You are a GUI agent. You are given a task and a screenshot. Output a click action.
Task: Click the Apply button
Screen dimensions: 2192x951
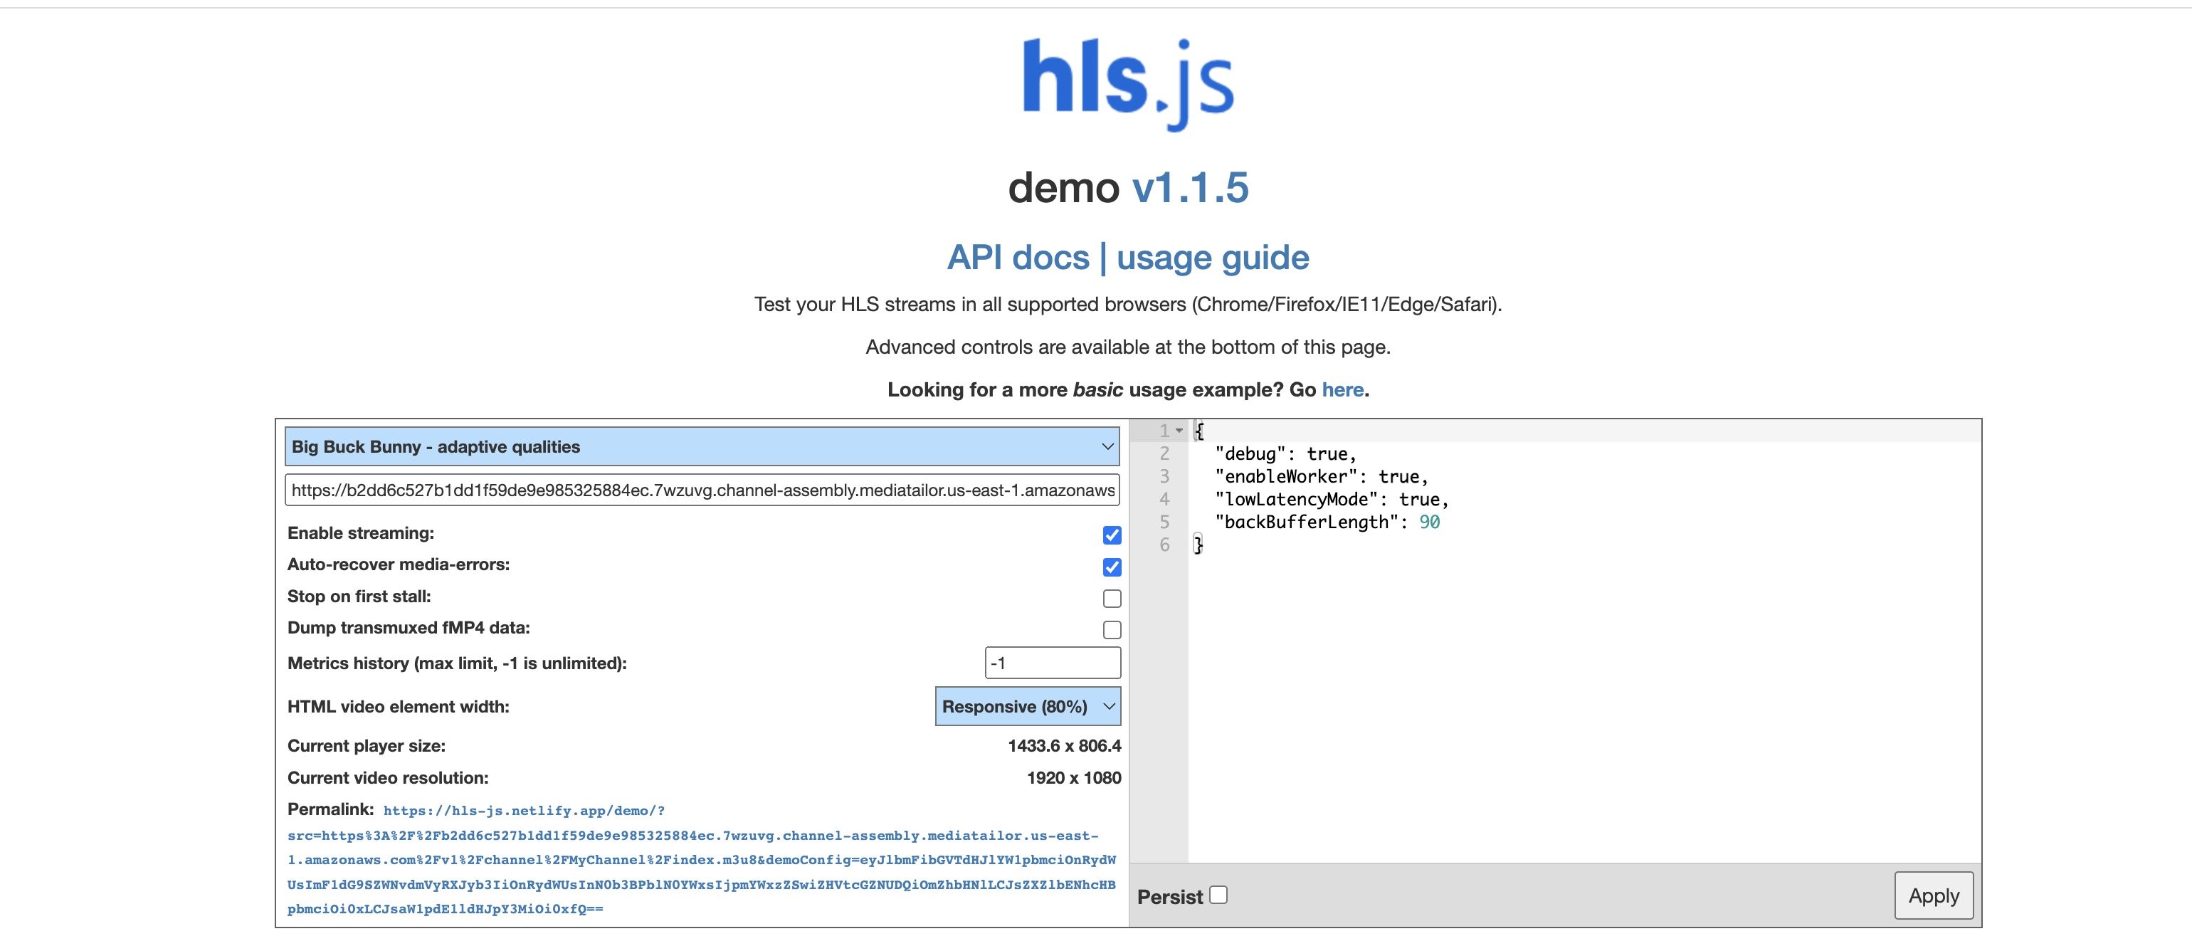click(1934, 895)
